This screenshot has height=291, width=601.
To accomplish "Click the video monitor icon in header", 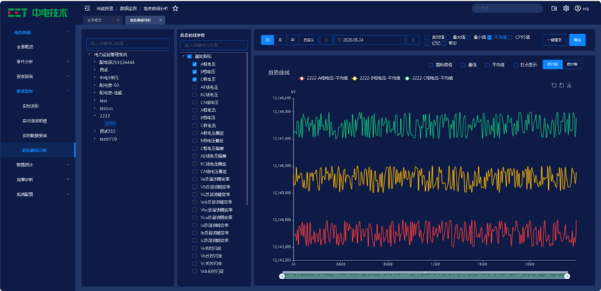I will point(554,8).
